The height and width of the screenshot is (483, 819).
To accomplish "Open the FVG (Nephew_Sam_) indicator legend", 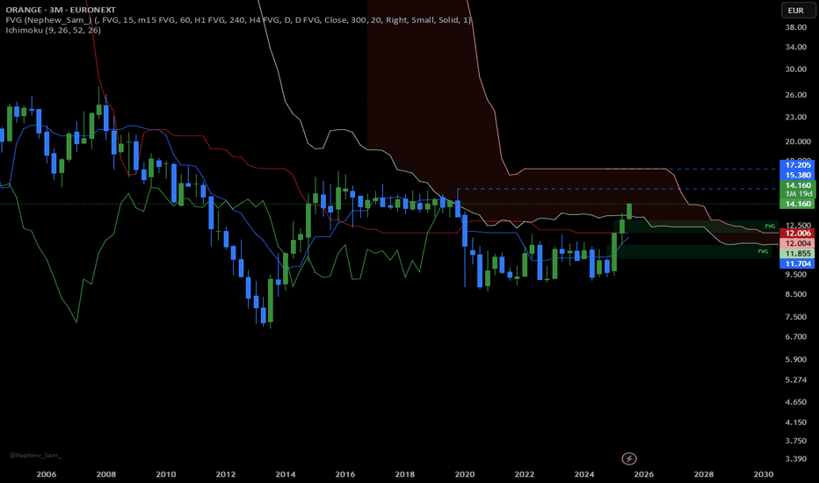I will click(x=238, y=20).
